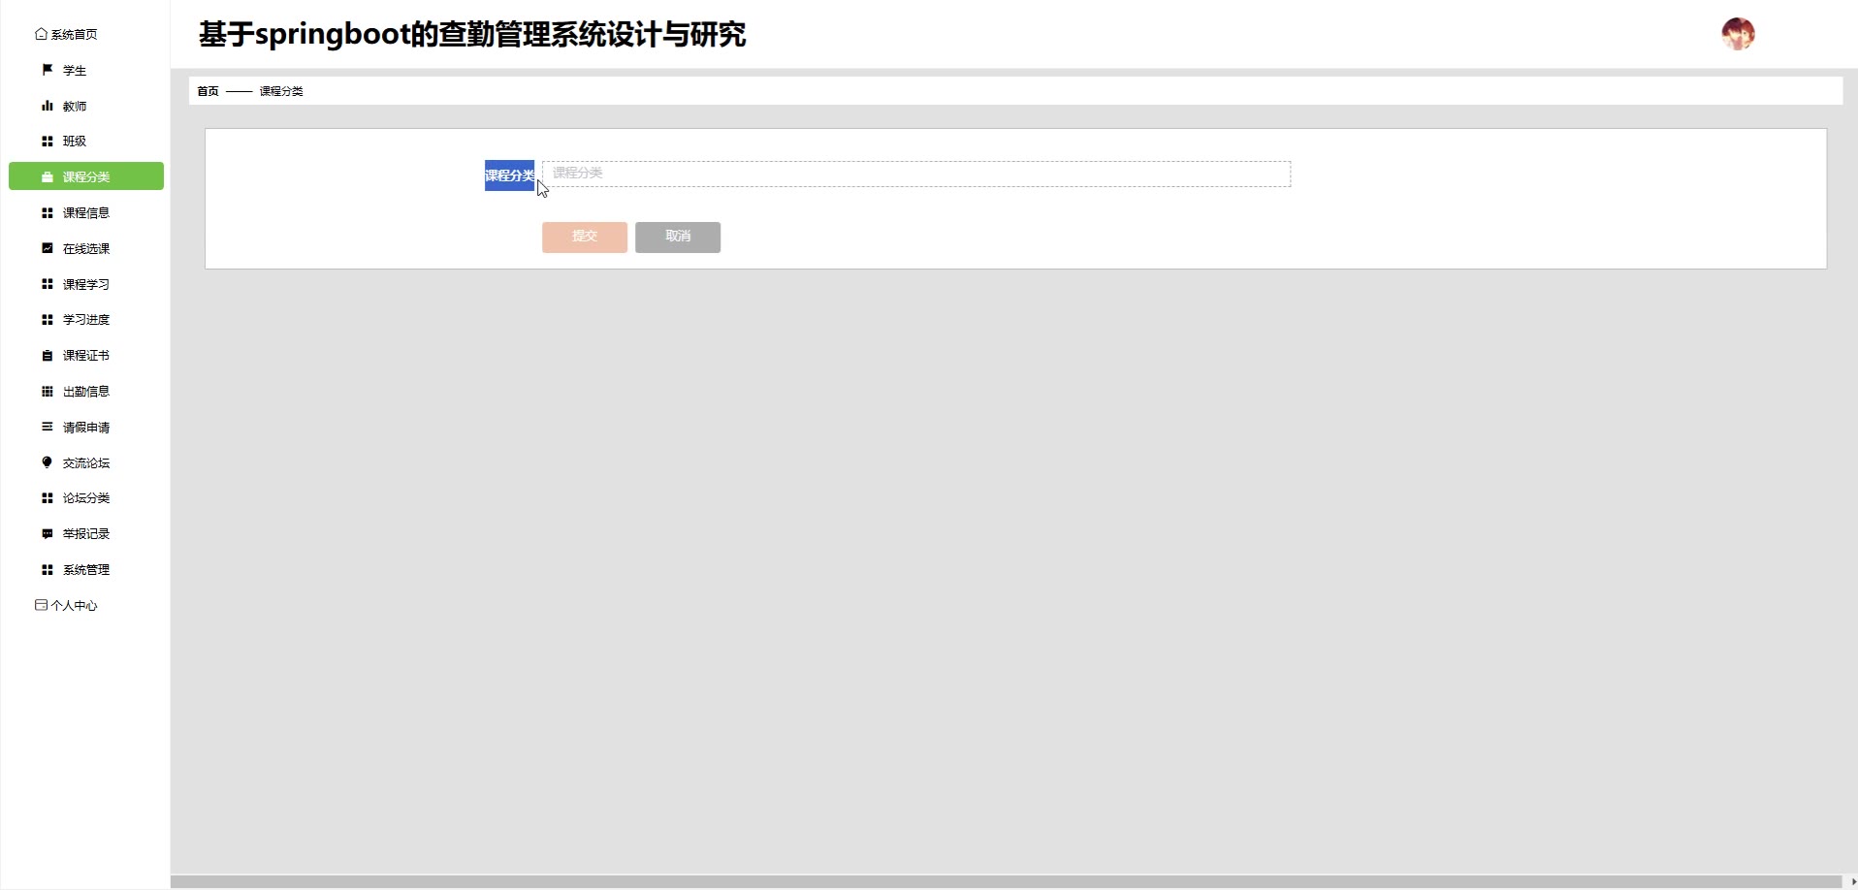Submit the form with 提交 button
Image resolution: width=1858 pixels, height=890 pixels.
click(585, 237)
